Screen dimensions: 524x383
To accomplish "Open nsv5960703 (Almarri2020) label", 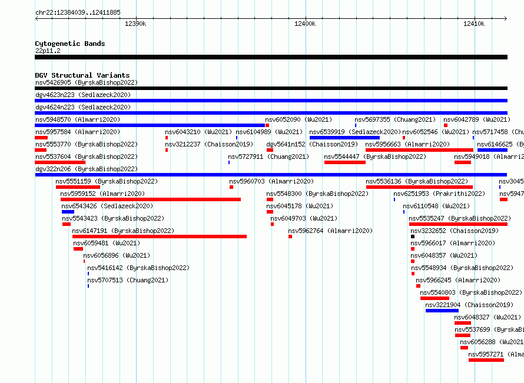I will pyautogui.click(x=271, y=181).
